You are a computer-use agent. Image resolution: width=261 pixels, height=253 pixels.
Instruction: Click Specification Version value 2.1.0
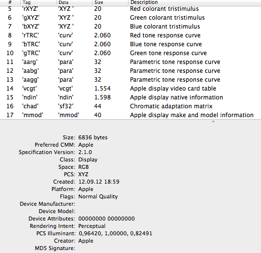pos(85,152)
